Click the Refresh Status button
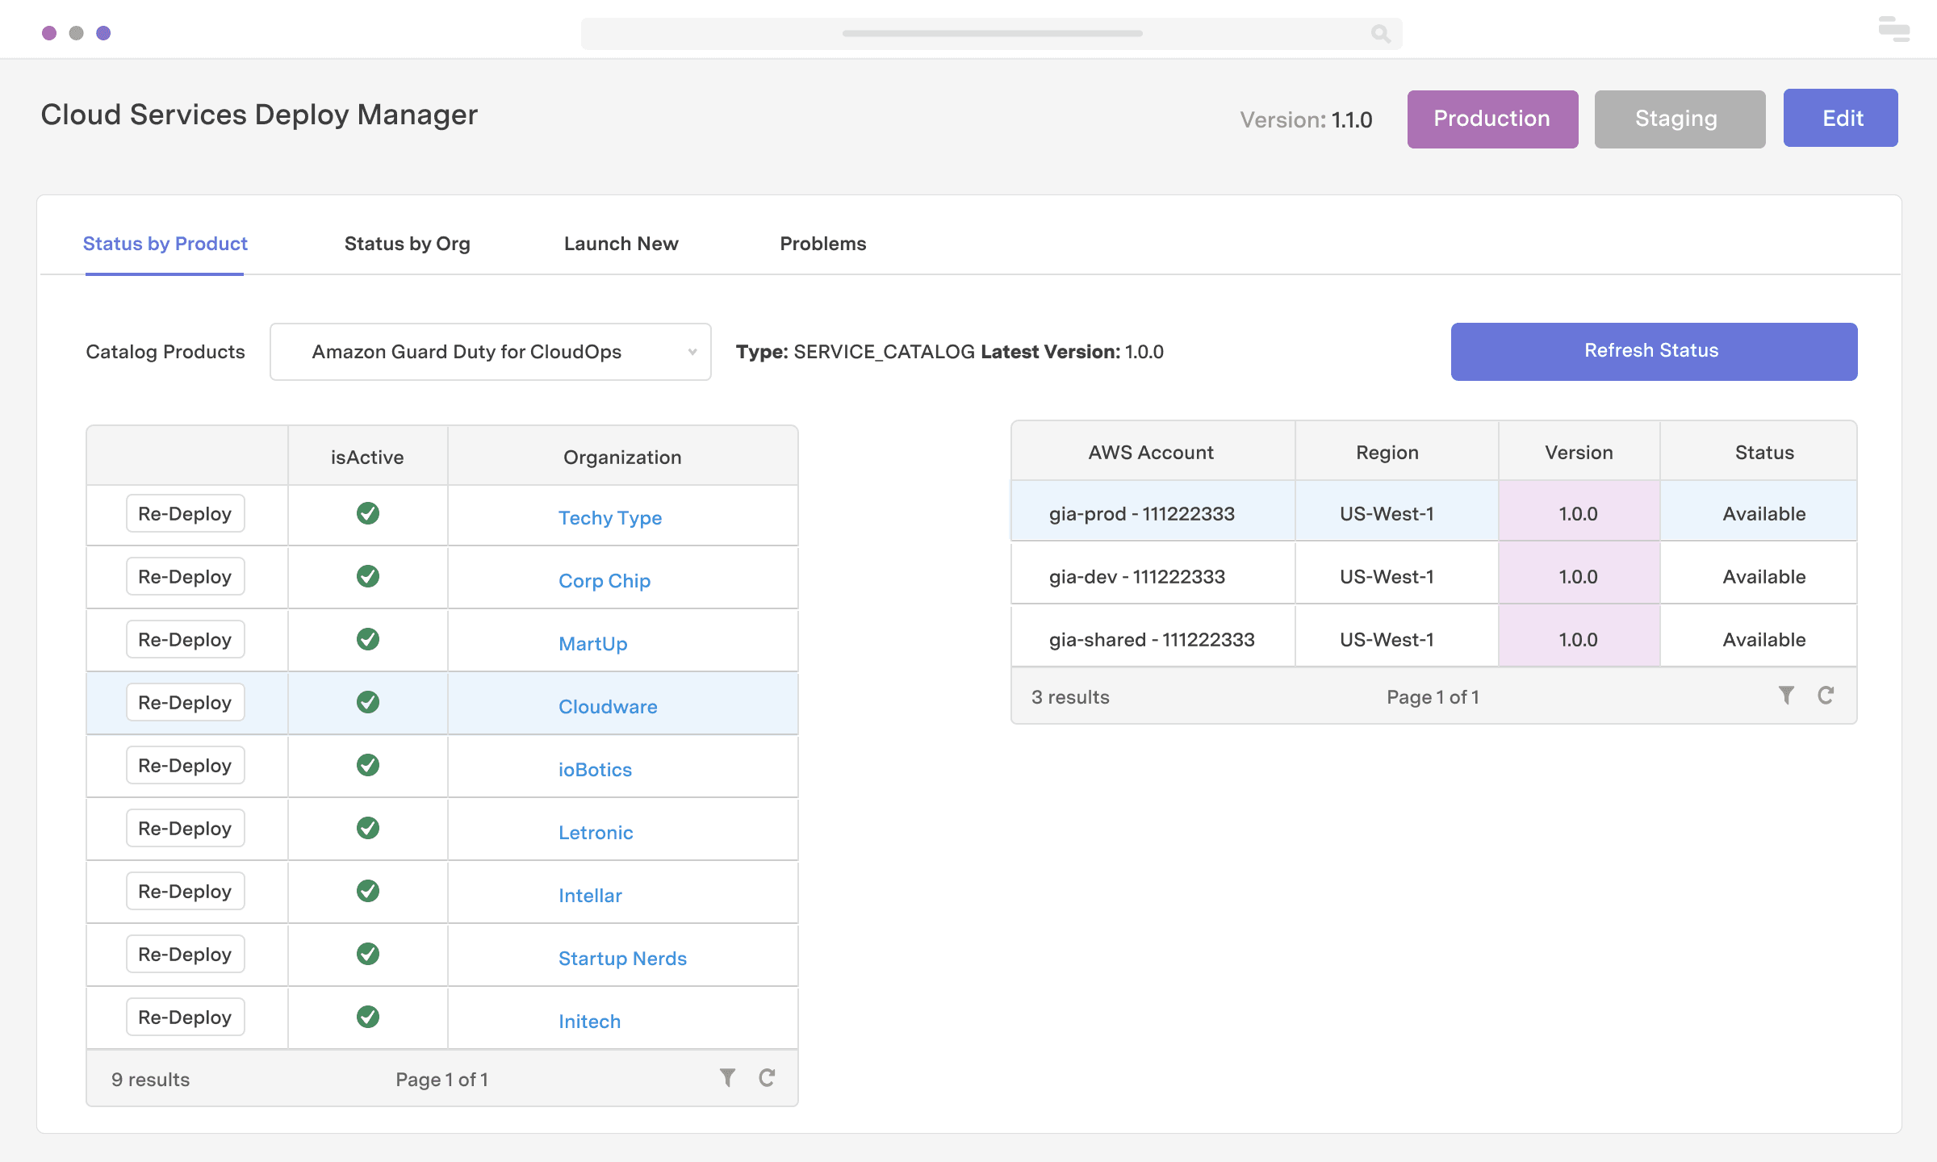1937x1162 pixels. [x=1652, y=351]
